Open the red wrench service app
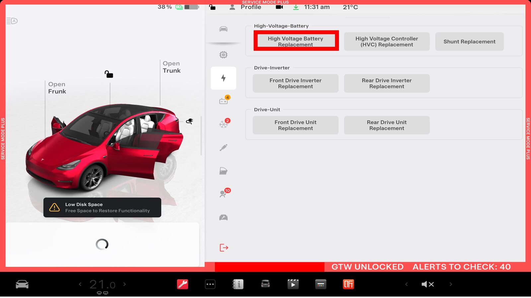531x298 pixels. click(183, 284)
